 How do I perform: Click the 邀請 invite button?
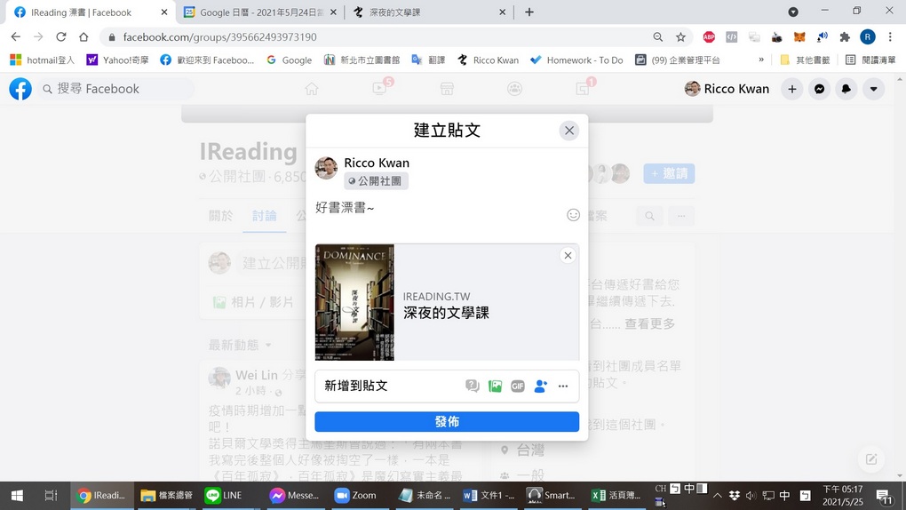click(669, 173)
